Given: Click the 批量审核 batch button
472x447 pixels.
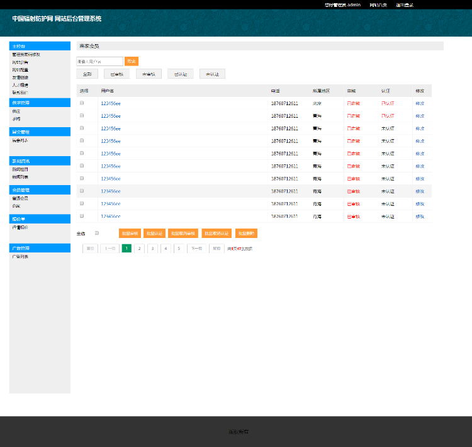Looking at the screenshot, I should (129, 234).
